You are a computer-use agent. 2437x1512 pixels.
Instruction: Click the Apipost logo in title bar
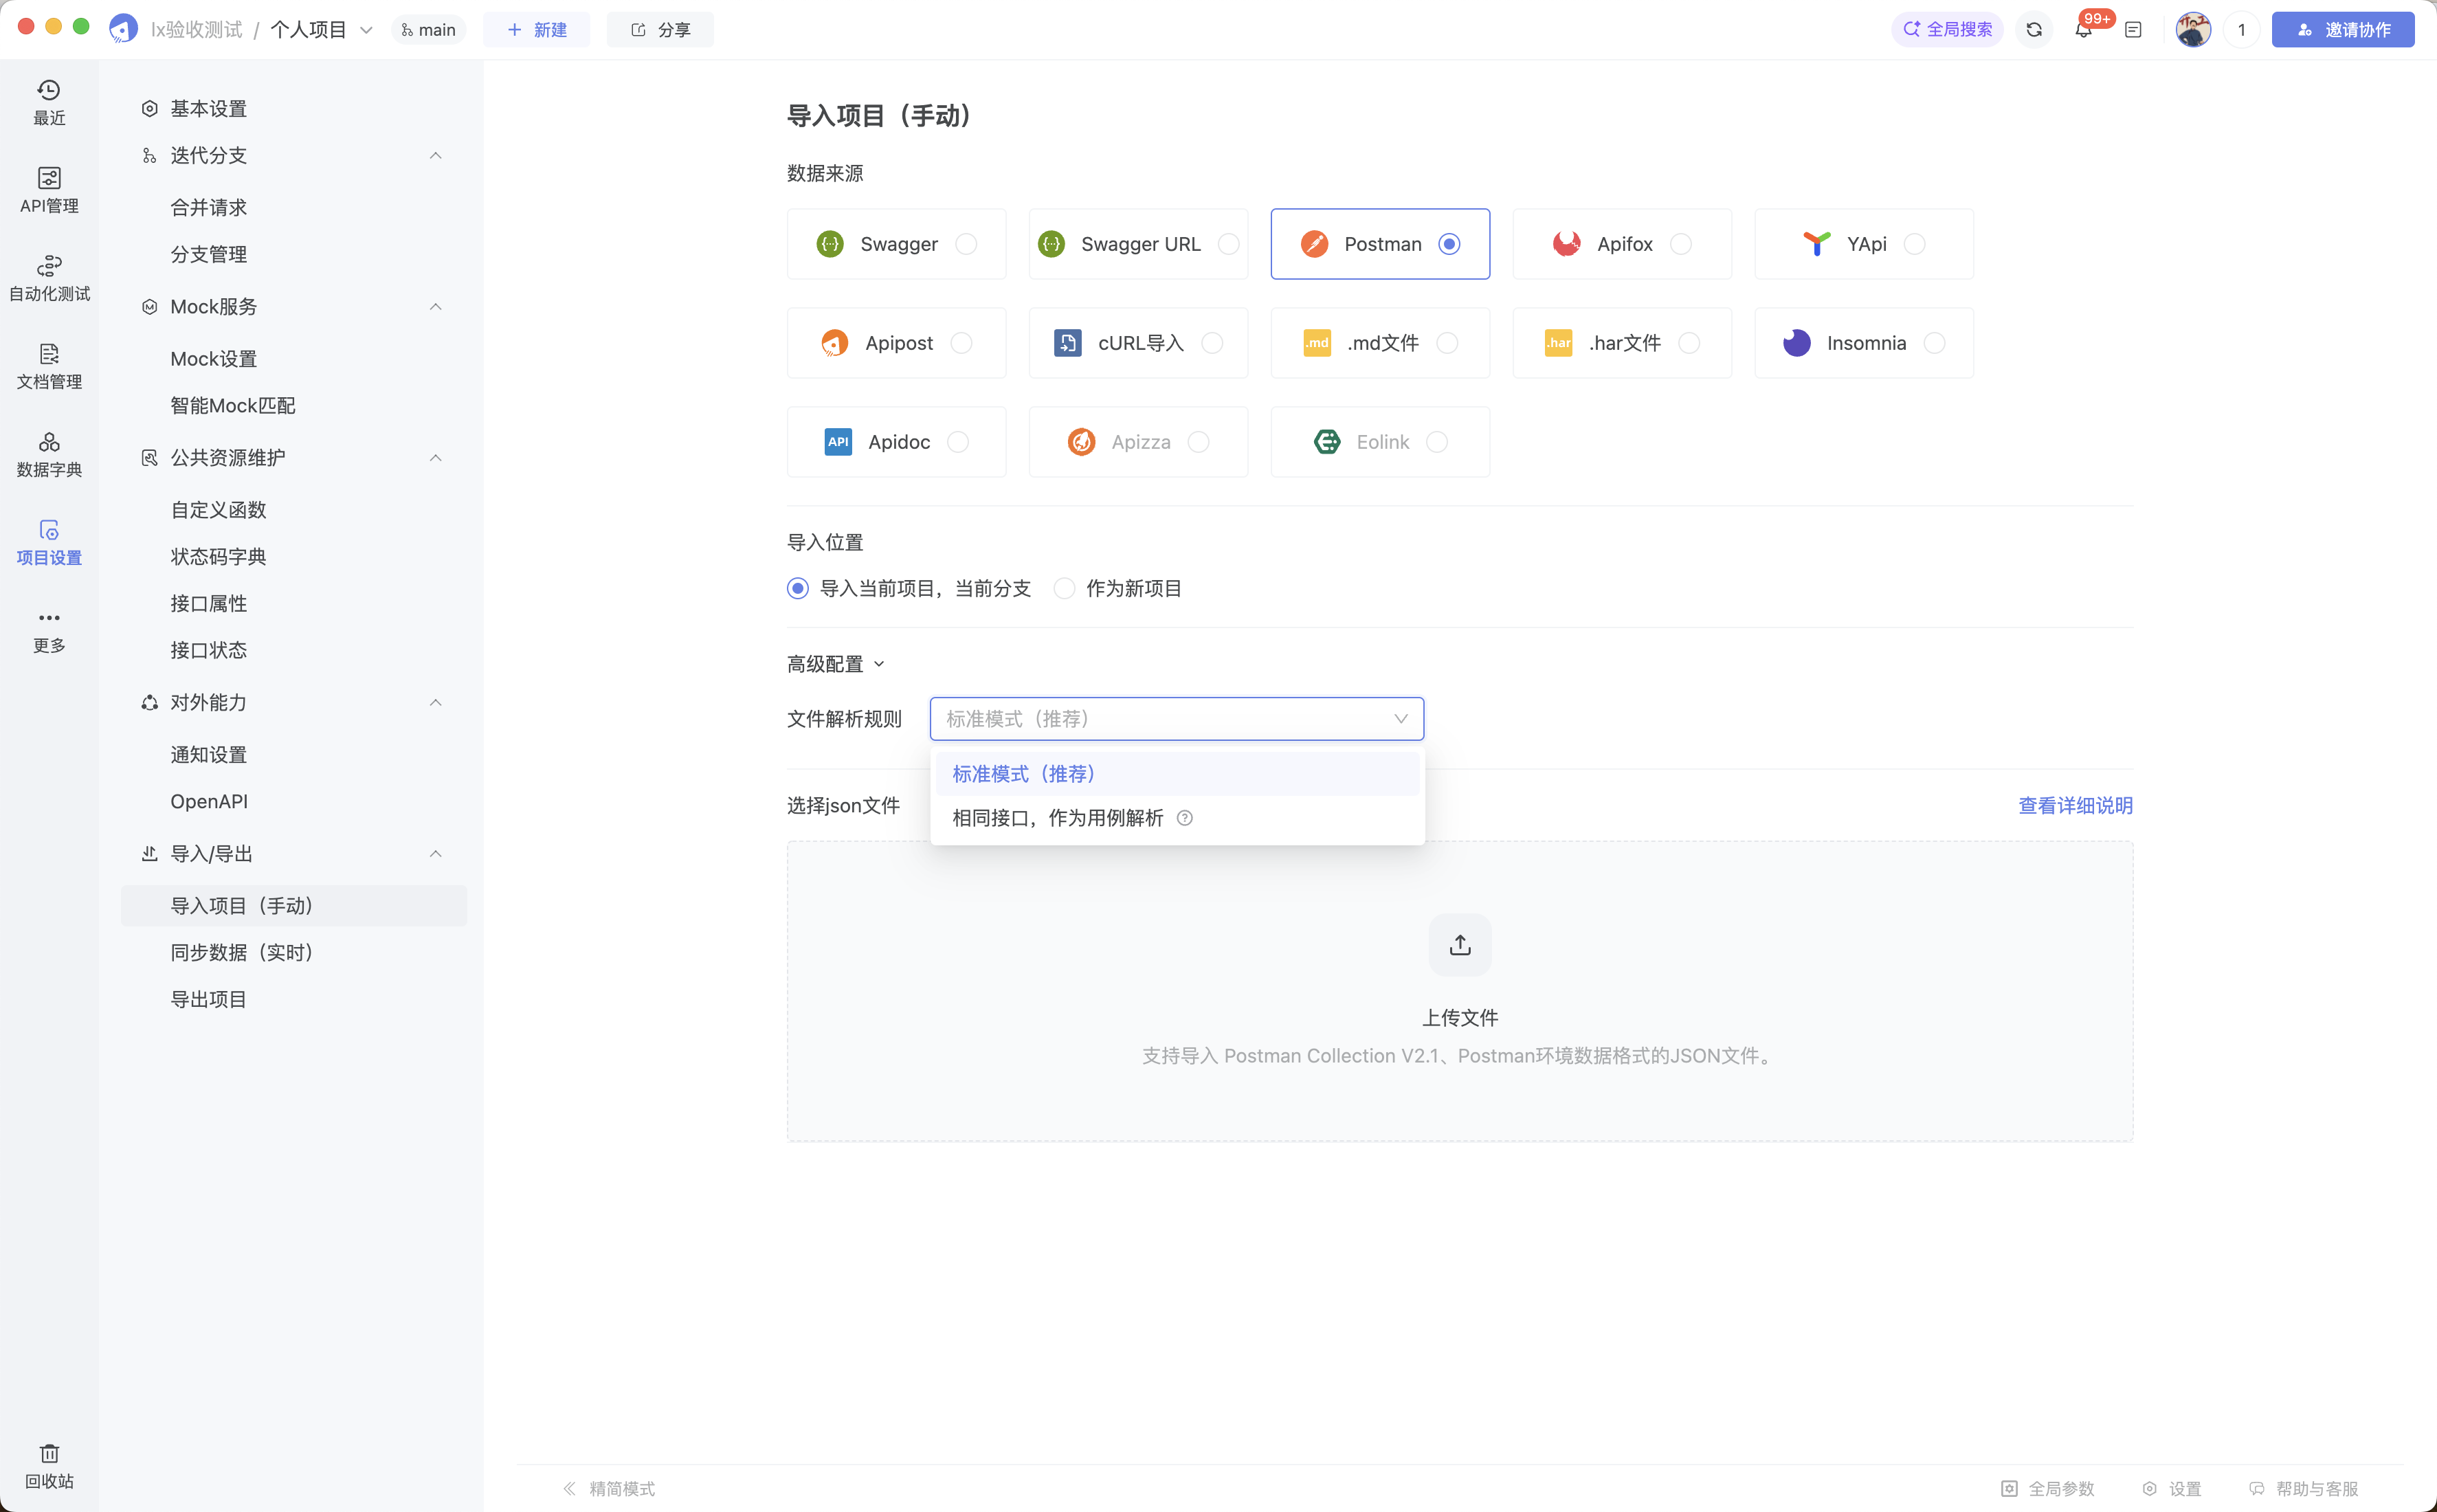click(124, 29)
